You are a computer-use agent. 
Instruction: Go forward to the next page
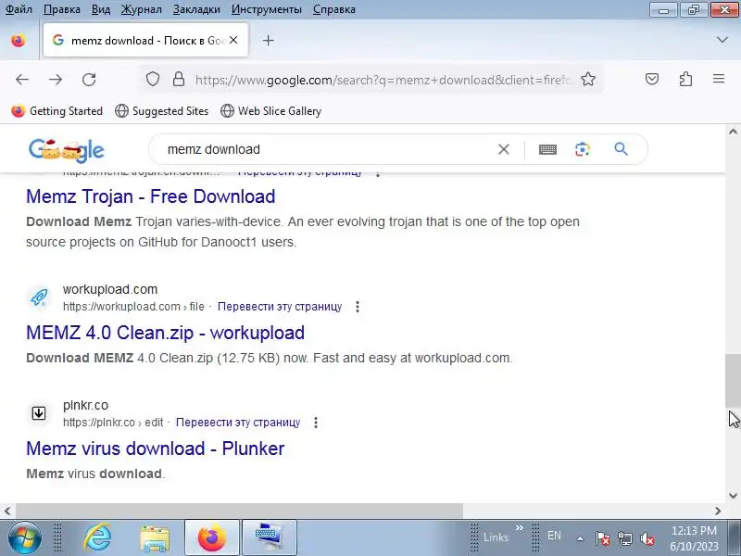pos(56,80)
